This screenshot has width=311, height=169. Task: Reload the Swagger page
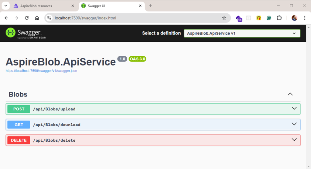pos(27,18)
